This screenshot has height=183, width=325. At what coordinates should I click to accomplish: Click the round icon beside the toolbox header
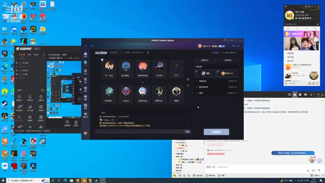pos(43,90)
